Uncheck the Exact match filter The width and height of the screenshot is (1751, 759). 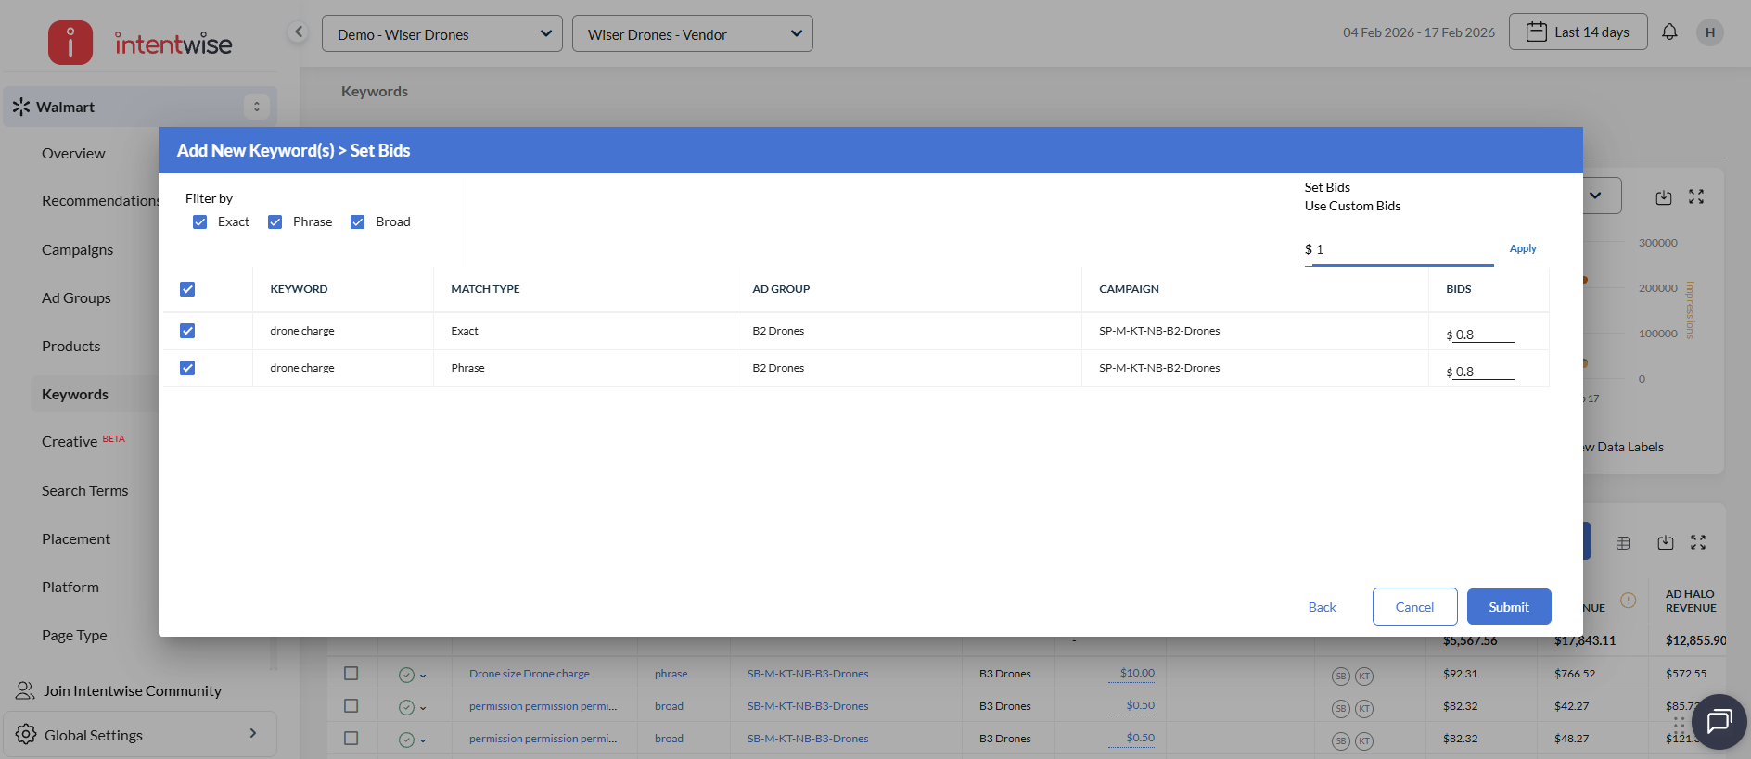click(x=199, y=222)
